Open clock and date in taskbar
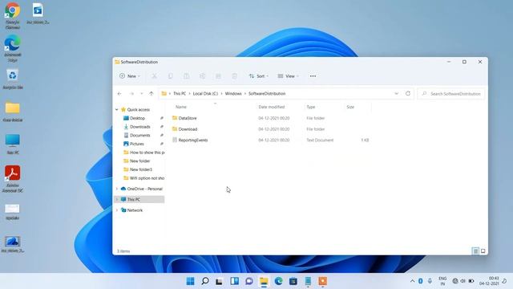Viewport: 513px width, 289px height. pos(489,281)
